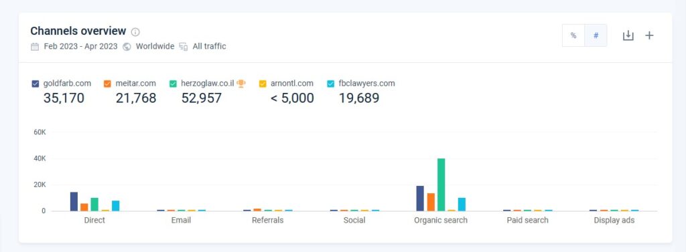The width and height of the screenshot is (686, 252).
Task: Click the devices icon next to All traffic
Action: coord(184,46)
